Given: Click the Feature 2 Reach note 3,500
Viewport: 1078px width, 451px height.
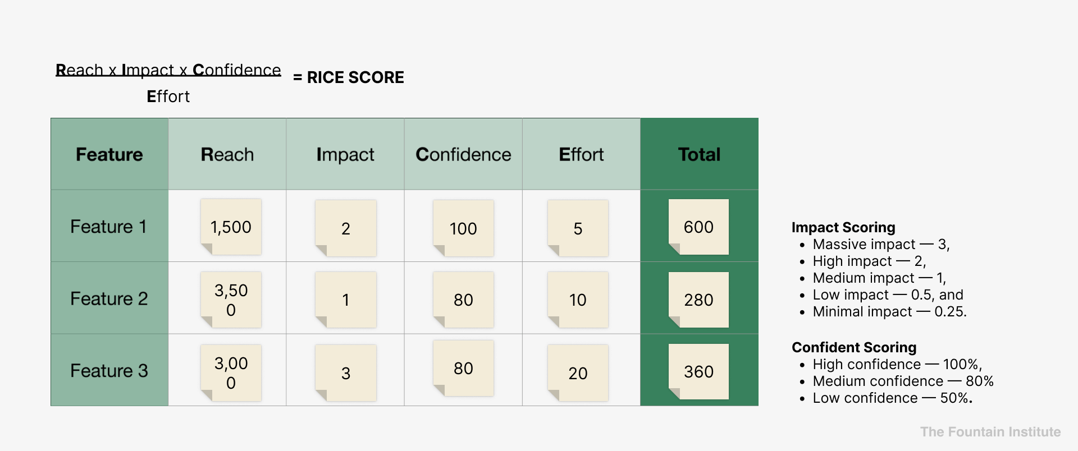Looking at the screenshot, I should pos(231,300).
